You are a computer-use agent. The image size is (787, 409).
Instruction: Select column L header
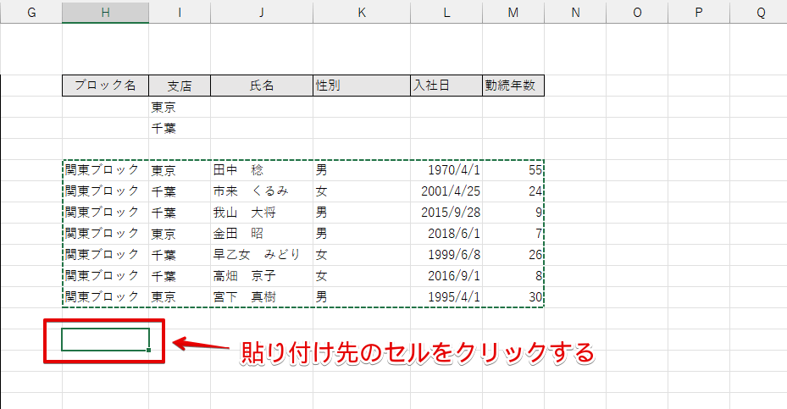[446, 12]
